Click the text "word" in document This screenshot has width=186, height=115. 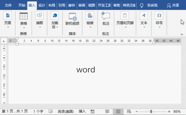[86, 70]
